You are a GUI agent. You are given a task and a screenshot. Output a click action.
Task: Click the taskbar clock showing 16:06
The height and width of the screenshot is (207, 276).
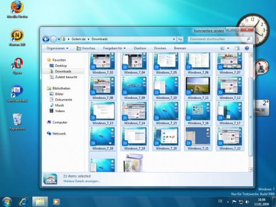(x=262, y=202)
